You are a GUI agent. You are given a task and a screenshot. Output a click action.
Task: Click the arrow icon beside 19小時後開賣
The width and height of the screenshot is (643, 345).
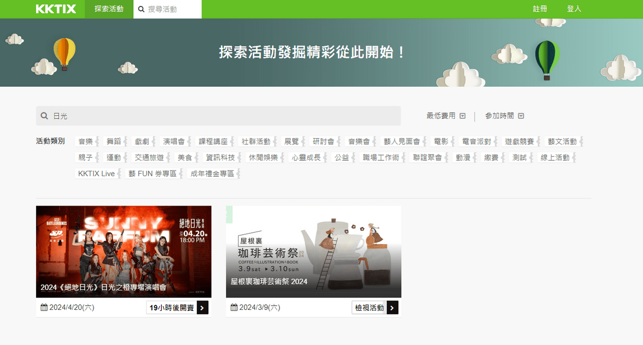pos(202,307)
